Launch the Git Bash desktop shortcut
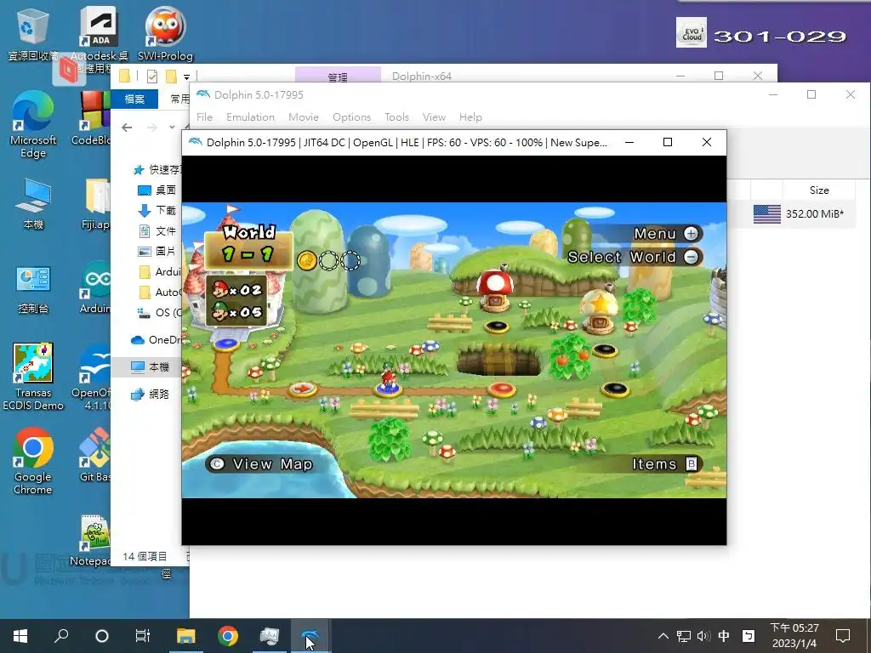The width and height of the screenshot is (871, 653). pyautogui.click(x=94, y=456)
